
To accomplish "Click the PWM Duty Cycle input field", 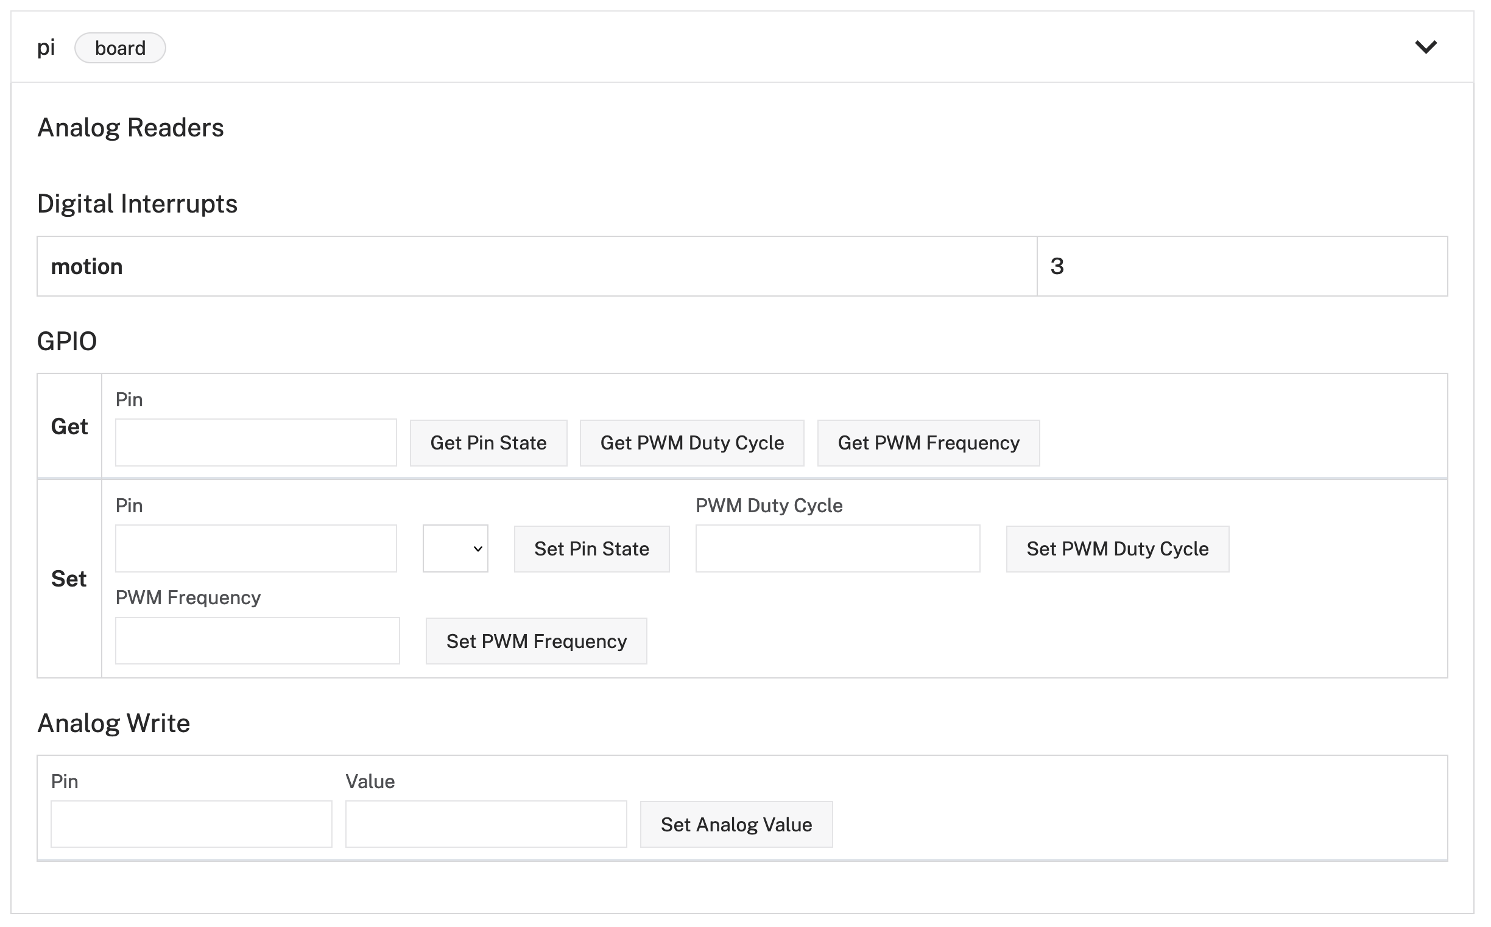I will click(x=837, y=549).
